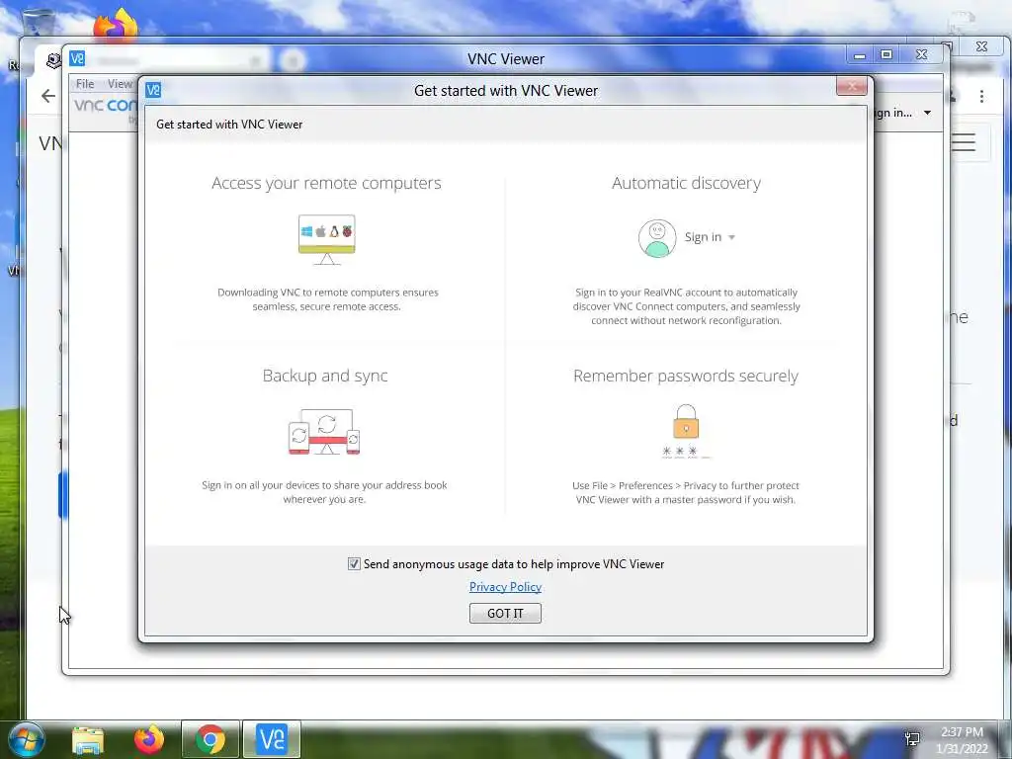Close the VNC Viewer main window
The width and height of the screenshot is (1012, 759).
922,55
